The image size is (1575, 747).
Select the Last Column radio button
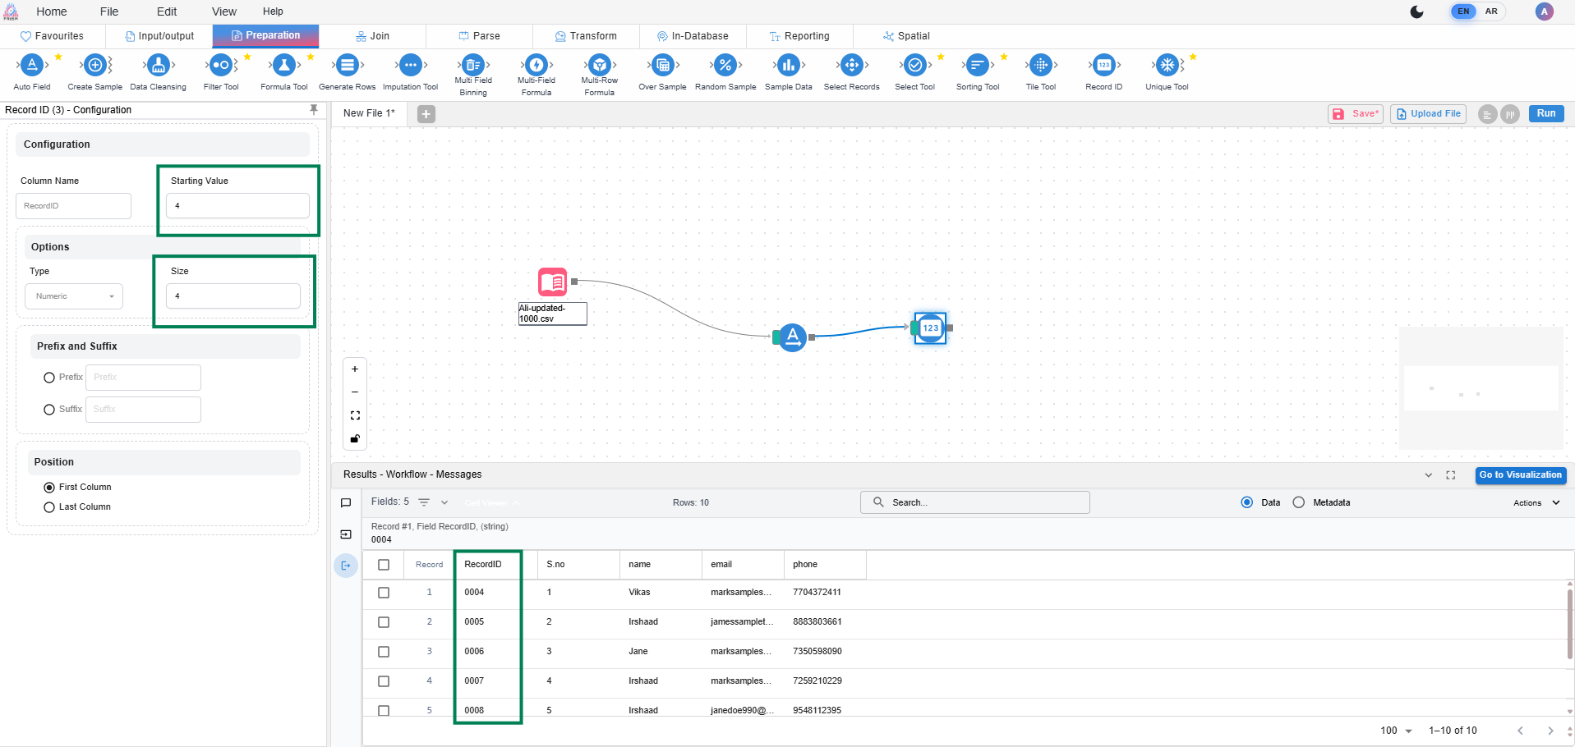[49, 507]
